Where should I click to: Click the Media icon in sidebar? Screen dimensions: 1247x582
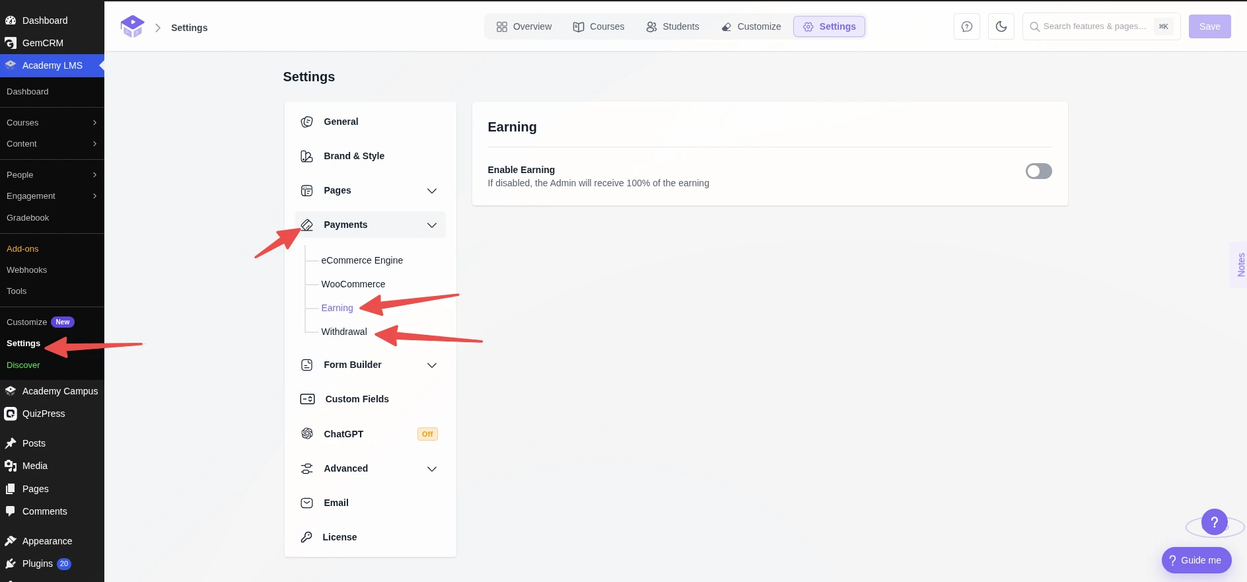(11, 466)
